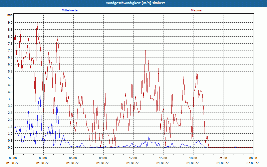267x167 pixels.
Task: Click the 3,5 y-axis label
Action: tap(10, 99)
